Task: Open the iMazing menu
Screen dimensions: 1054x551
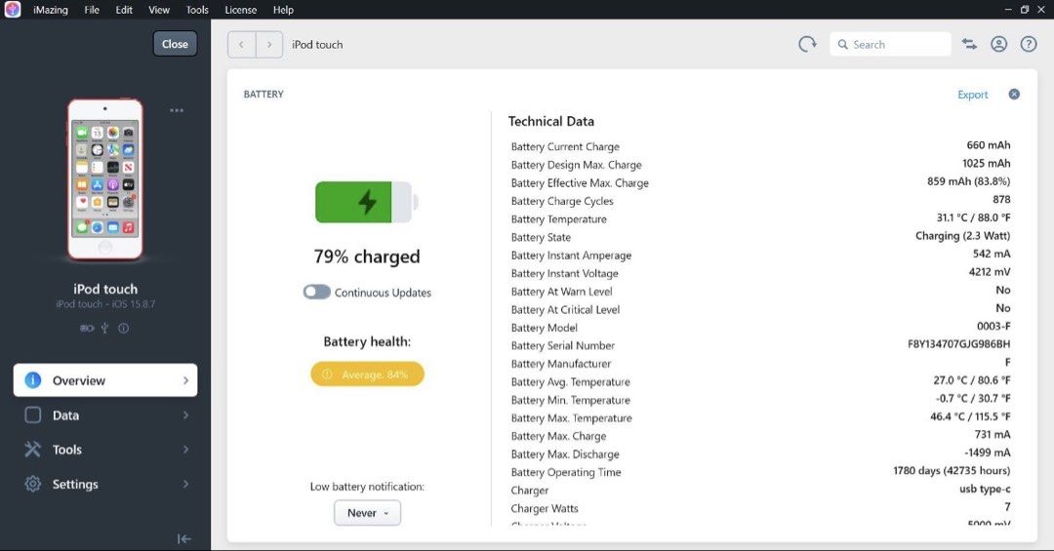Action: point(51,10)
